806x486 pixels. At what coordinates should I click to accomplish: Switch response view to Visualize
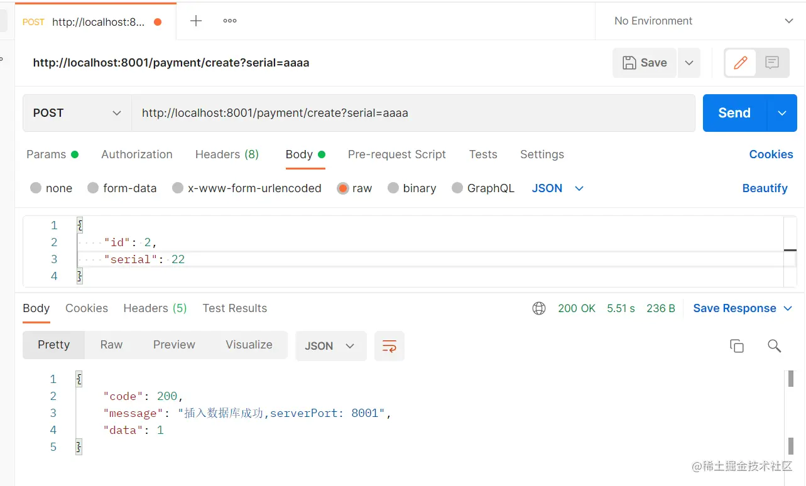point(249,345)
